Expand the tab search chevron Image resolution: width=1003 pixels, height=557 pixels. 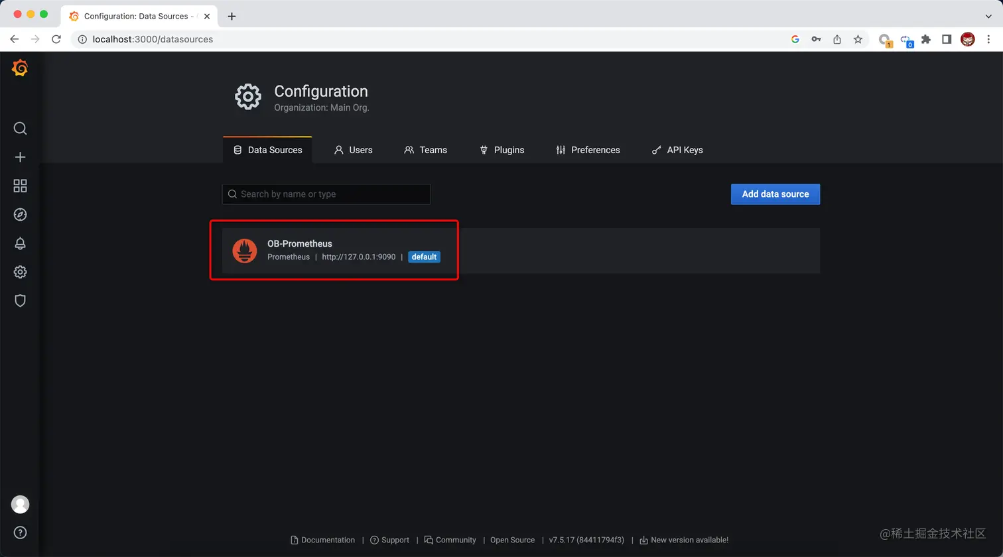point(988,16)
